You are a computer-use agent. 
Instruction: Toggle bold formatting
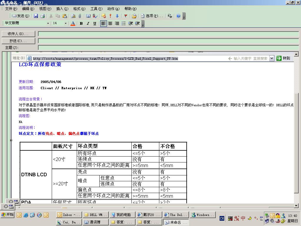tap(81, 24)
